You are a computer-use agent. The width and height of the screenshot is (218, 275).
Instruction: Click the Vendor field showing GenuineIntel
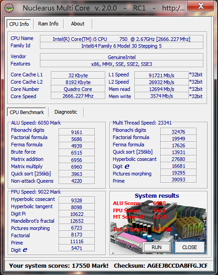(122, 57)
